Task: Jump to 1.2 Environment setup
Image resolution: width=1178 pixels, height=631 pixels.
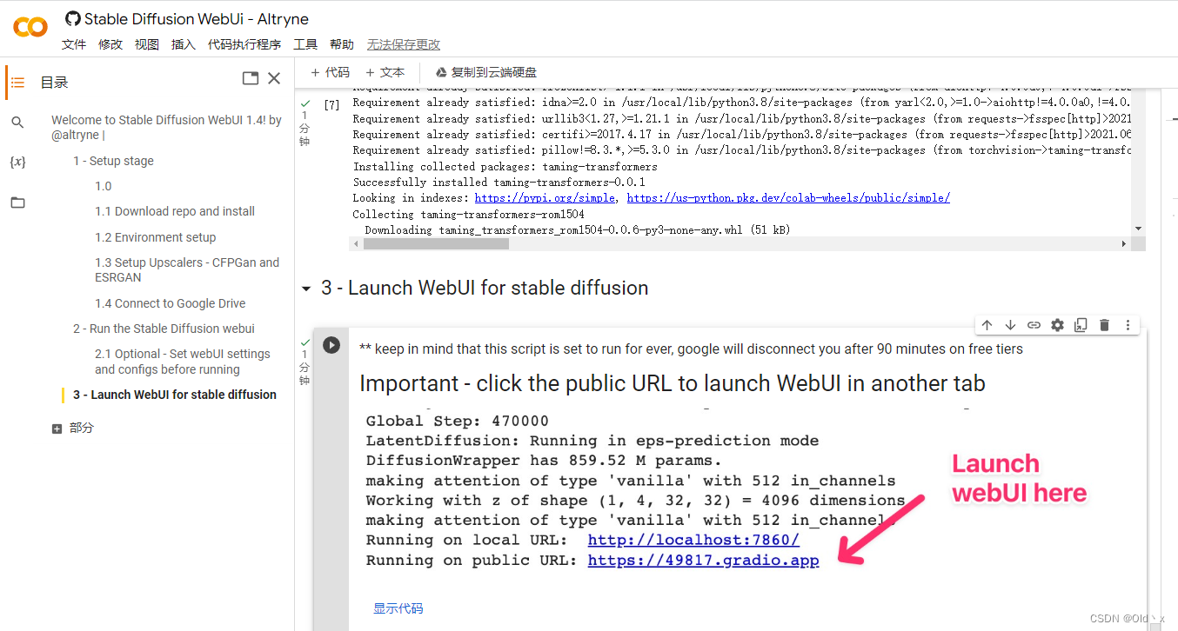Action: coord(156,237)
